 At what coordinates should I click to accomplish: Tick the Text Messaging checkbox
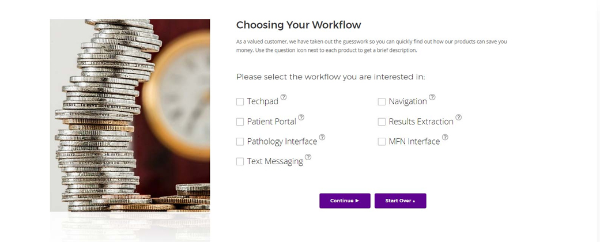click(x=240, y=162)
